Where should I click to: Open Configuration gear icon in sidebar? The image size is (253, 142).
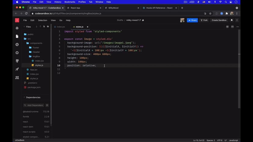tap(17, 53)
